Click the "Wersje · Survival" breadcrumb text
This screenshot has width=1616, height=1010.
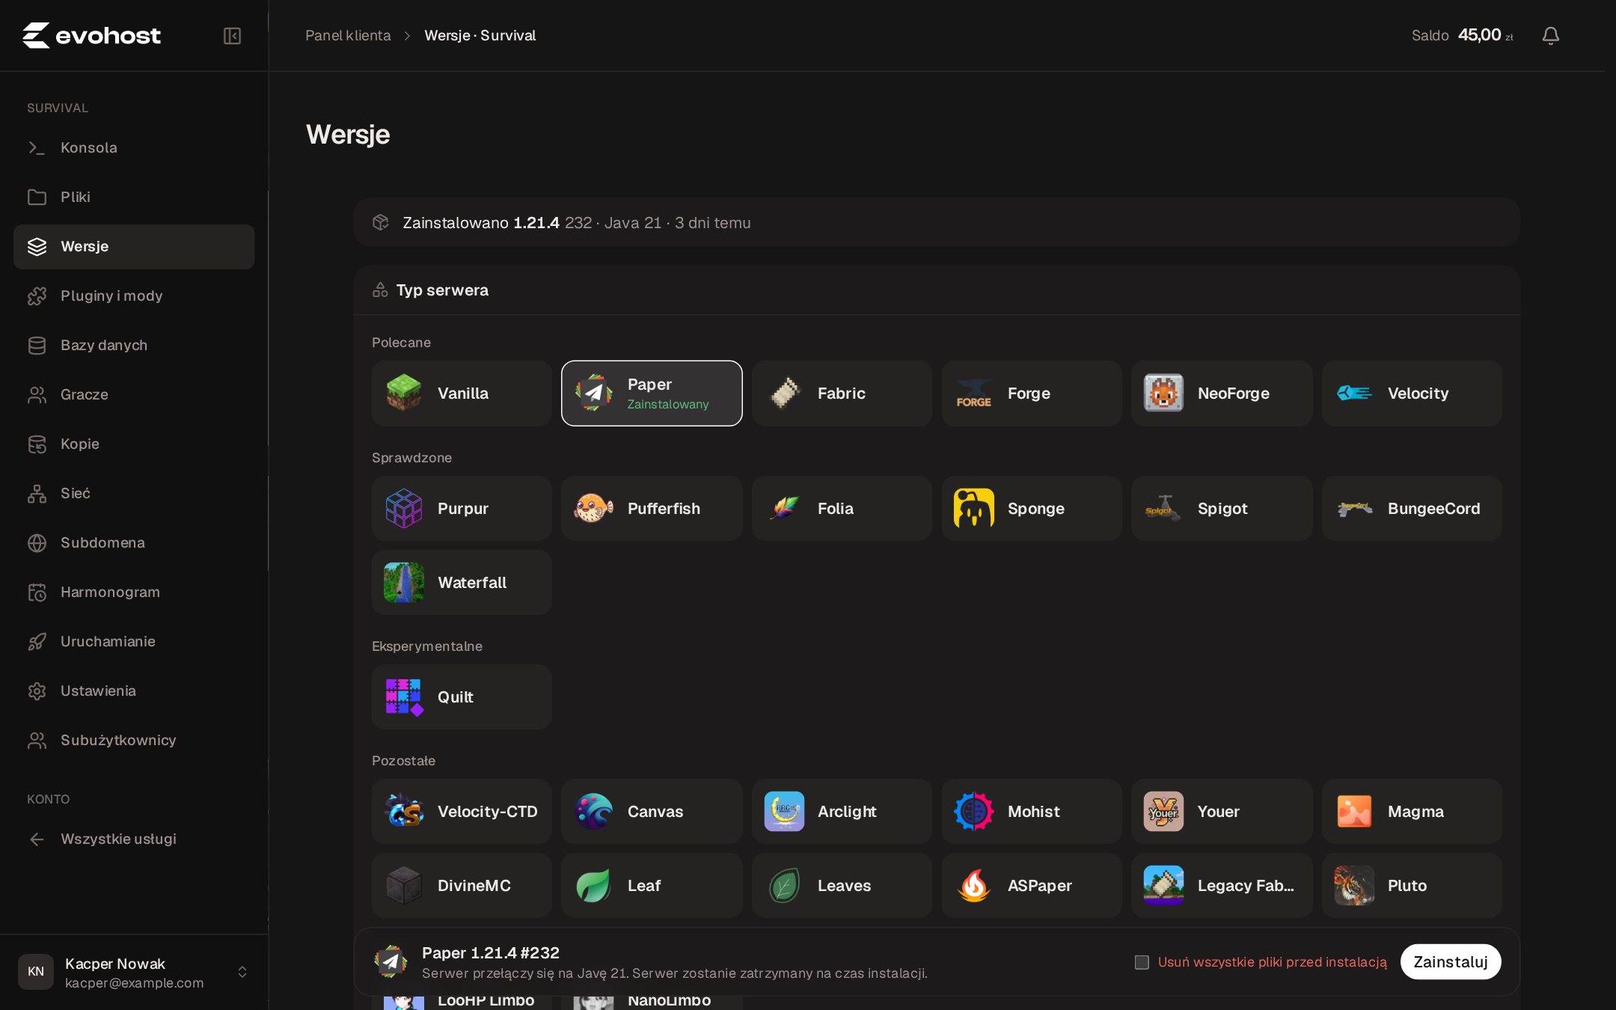[480, 36]
